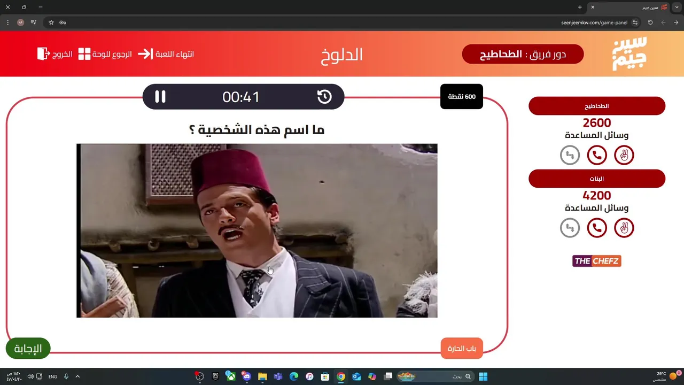Reset the timer with the restart icon
The image size is (684, 385).
[324, 97]
